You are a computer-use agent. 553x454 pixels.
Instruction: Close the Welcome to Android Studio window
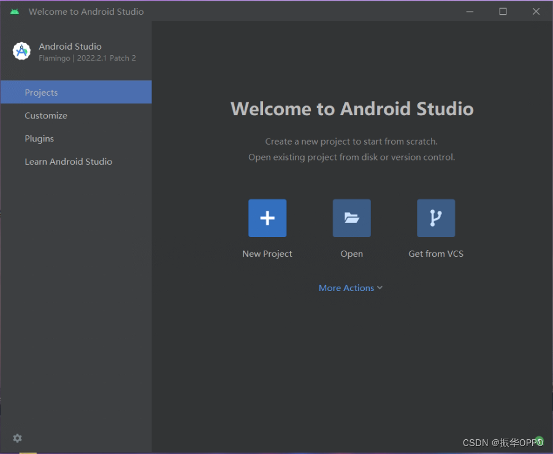(x=536, y=12)
